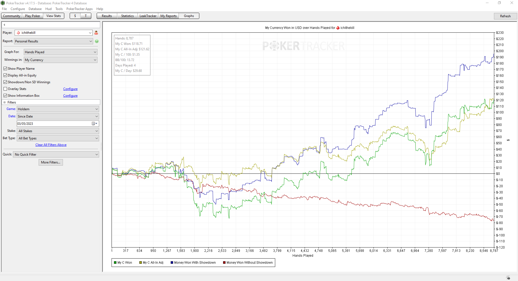Expand the Graph For dropdown
Image resolution: width=518 pixels, height=281 pixels.
pyautogui.click(x=60, y=52)
